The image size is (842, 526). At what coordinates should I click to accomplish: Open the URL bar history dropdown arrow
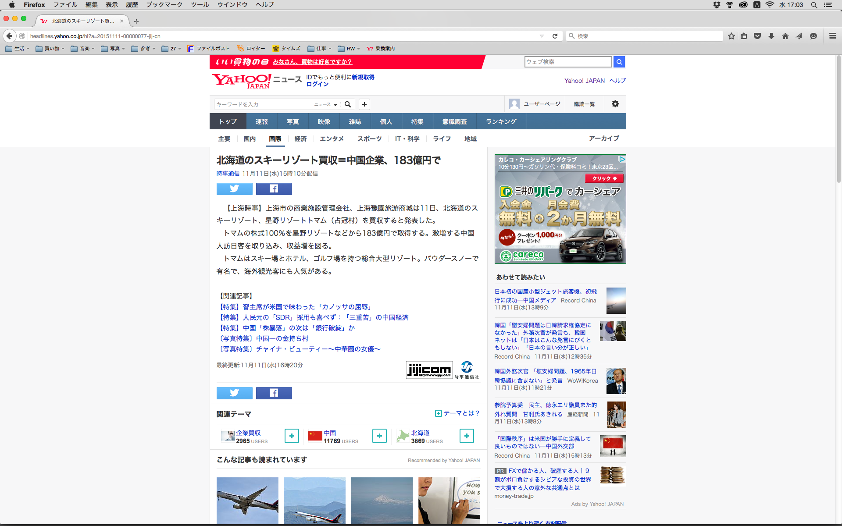point(542,36)
